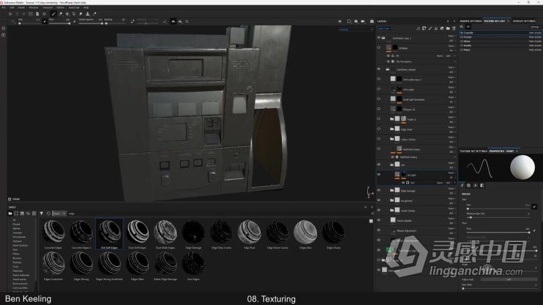
Task: Click the eye icon above Texture Set List
Action: tap(468, 27)
